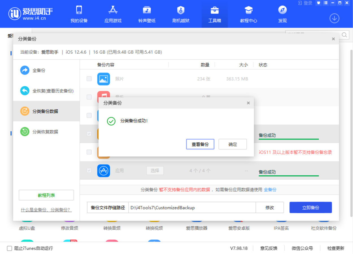353x254 pixels.
Task: Click the 查看备份 button
Action: click(200, 144)
